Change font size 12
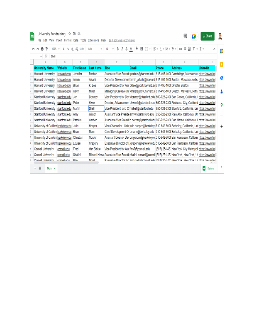This screenshot has width=254, height=329. pos(110,49)
